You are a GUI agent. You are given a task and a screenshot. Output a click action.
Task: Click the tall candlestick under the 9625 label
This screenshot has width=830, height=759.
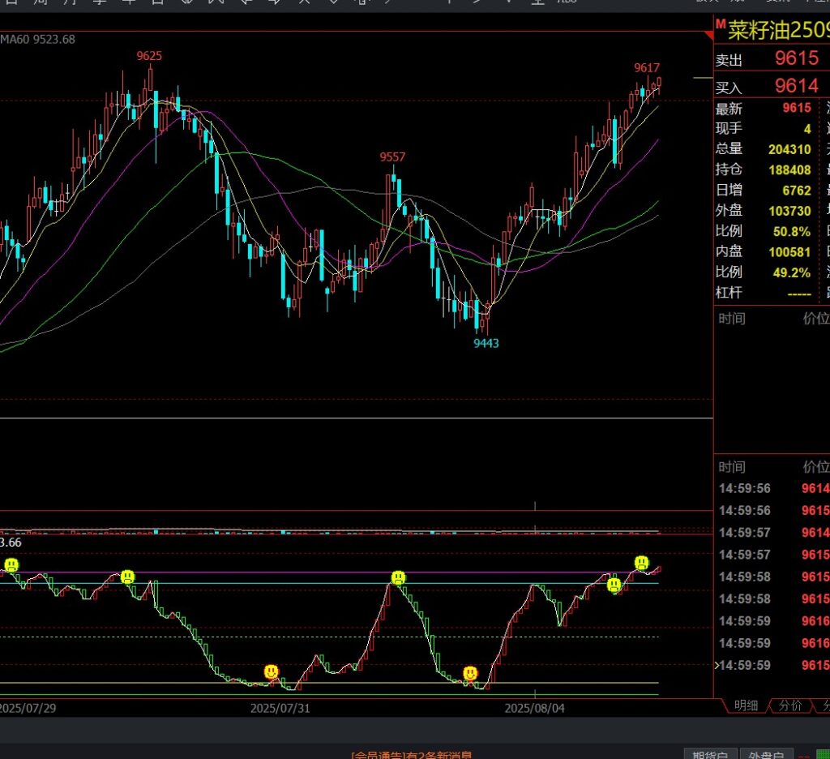click(x=150, y=77)
